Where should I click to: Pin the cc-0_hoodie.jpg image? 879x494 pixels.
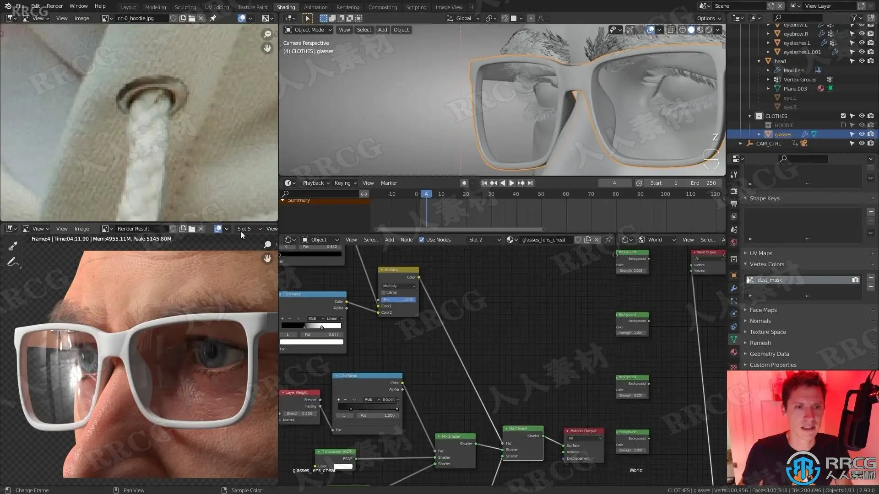[x=213, y=18]
